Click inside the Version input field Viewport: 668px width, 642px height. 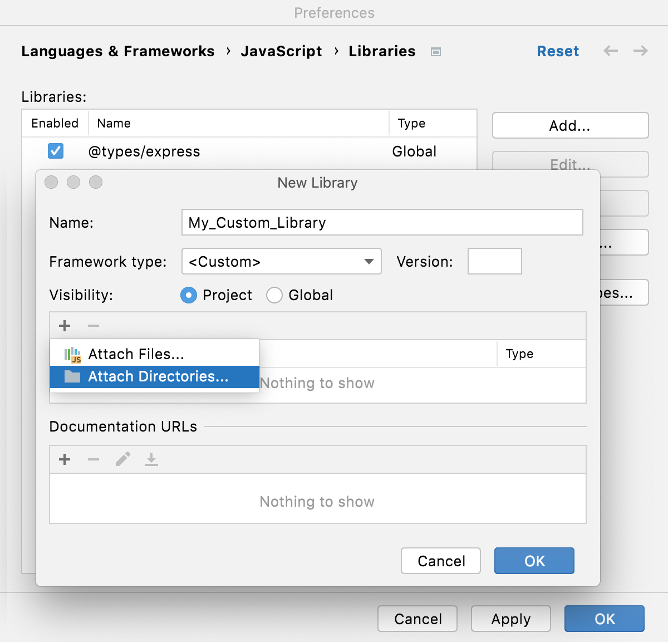coord(494,261)
